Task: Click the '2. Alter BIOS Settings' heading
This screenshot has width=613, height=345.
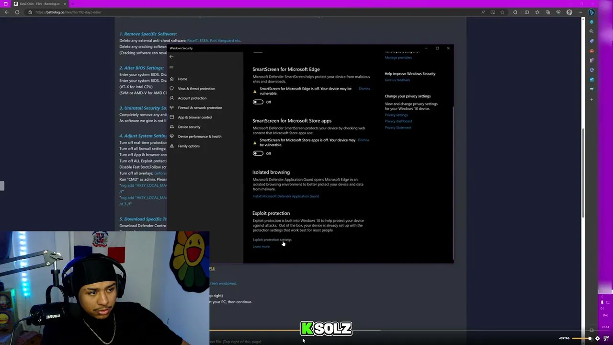Action: [x=141, y=68]
